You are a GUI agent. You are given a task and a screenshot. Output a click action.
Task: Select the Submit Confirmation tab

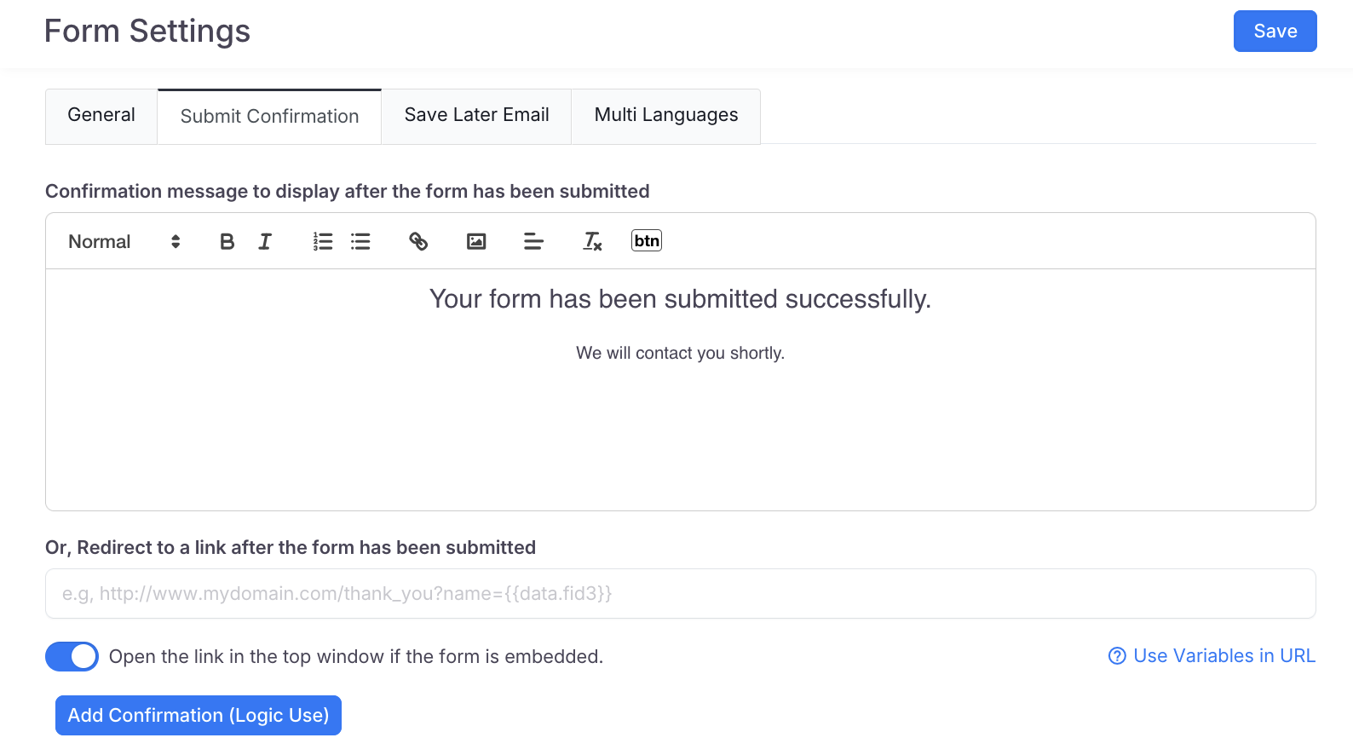pyautogui.click(x=269, y=117)
